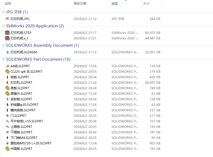Click the 平片锁舌L=55.SLDPRT part icon
Screen dimensions: 213x157
click(x=7, y=121)
